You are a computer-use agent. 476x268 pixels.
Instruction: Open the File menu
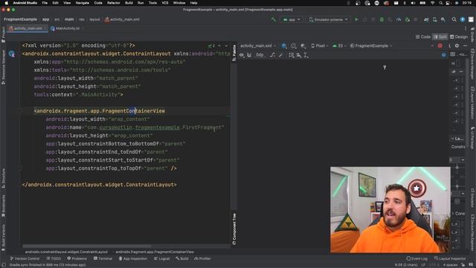click(45, 3)
